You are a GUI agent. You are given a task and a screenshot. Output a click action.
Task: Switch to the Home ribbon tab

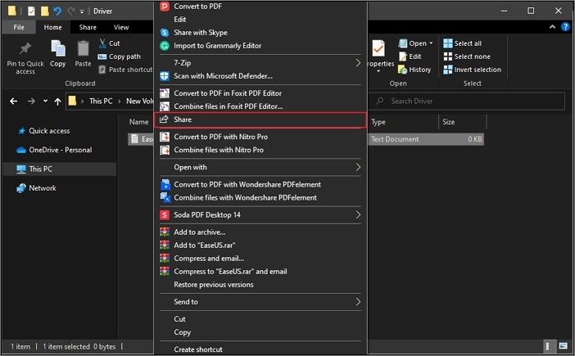point(52,27)
